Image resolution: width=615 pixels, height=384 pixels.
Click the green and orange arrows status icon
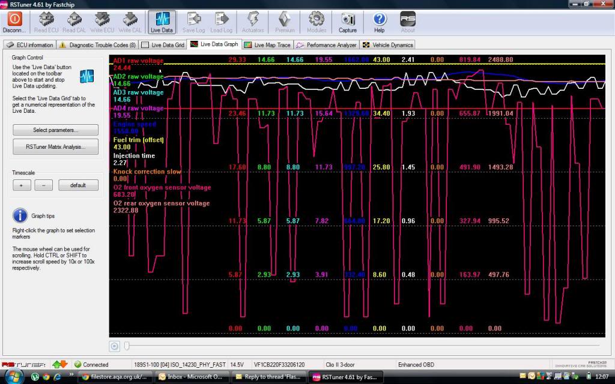click(x=59, y=364)
